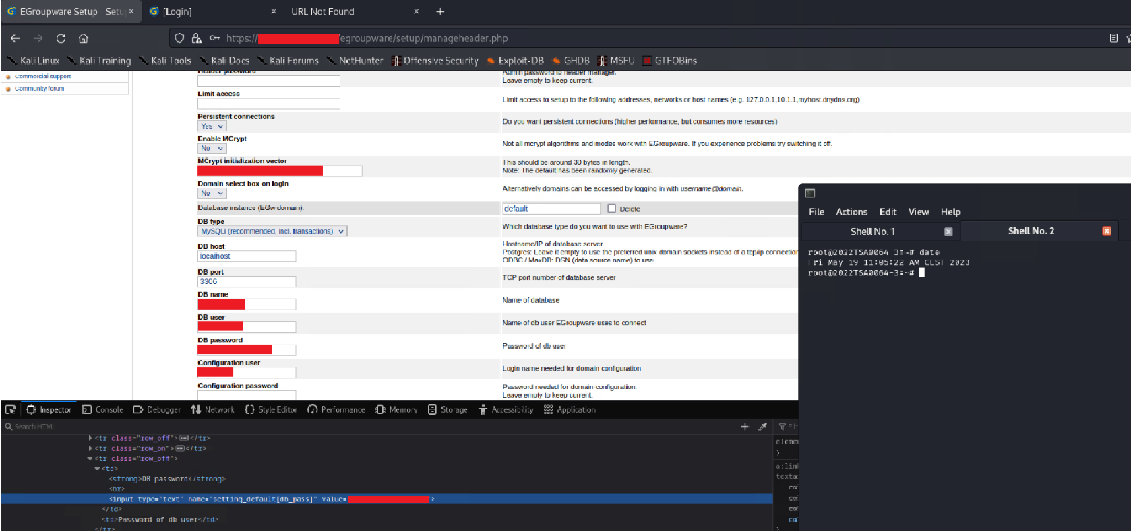
Task: Open the terminal View menu
Action: click(919, 211)
